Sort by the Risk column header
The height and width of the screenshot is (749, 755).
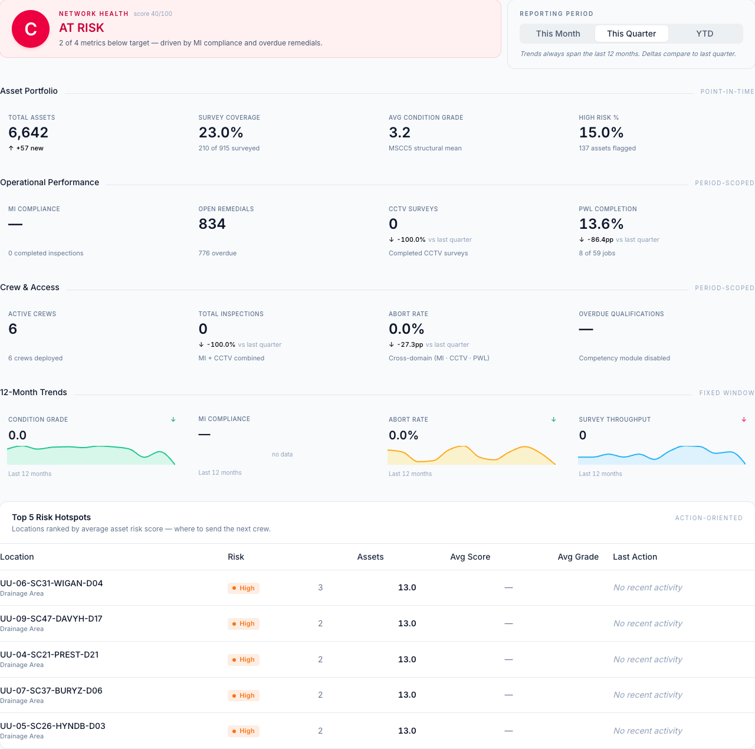236,557
